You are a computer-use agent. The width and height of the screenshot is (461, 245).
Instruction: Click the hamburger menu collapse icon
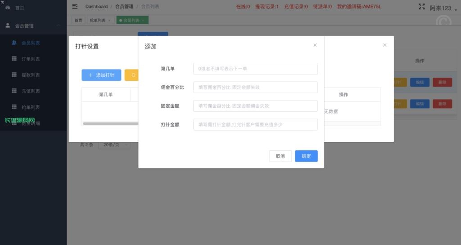pyautogui.click(x=75, y=6)
